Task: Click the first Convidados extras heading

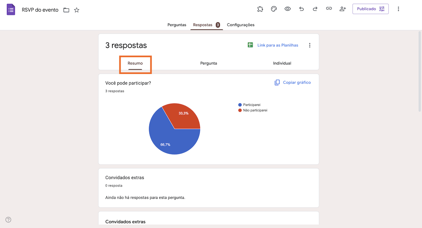Action: 125,177
